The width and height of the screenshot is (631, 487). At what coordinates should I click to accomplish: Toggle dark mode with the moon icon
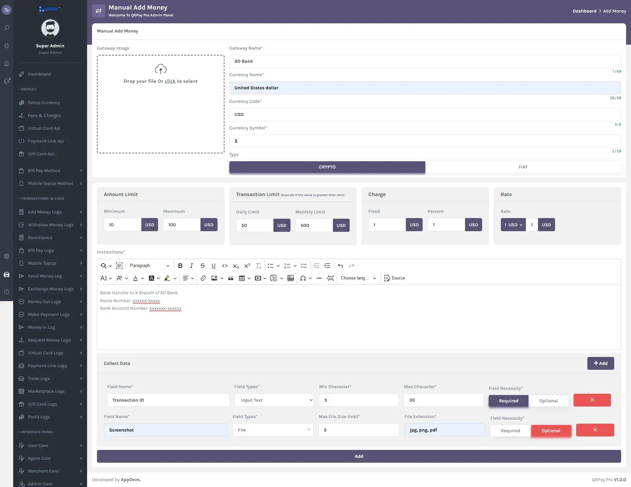click(7, 10)
